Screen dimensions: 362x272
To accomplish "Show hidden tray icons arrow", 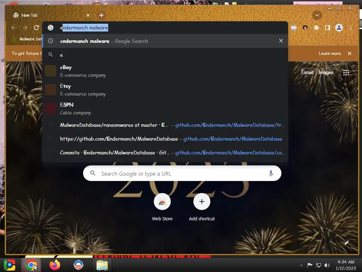I will click(301, 265).
